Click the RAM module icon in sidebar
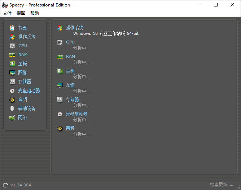This screenshot has width=241, height=190. tap(12, 55)
